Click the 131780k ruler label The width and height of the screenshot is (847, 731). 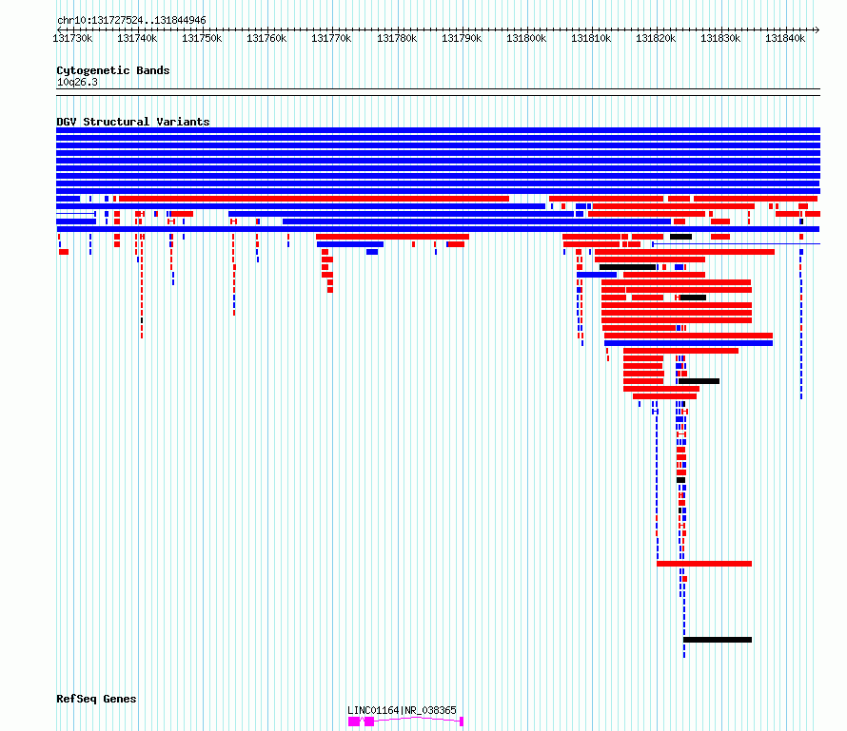click(x=397, y=38)
